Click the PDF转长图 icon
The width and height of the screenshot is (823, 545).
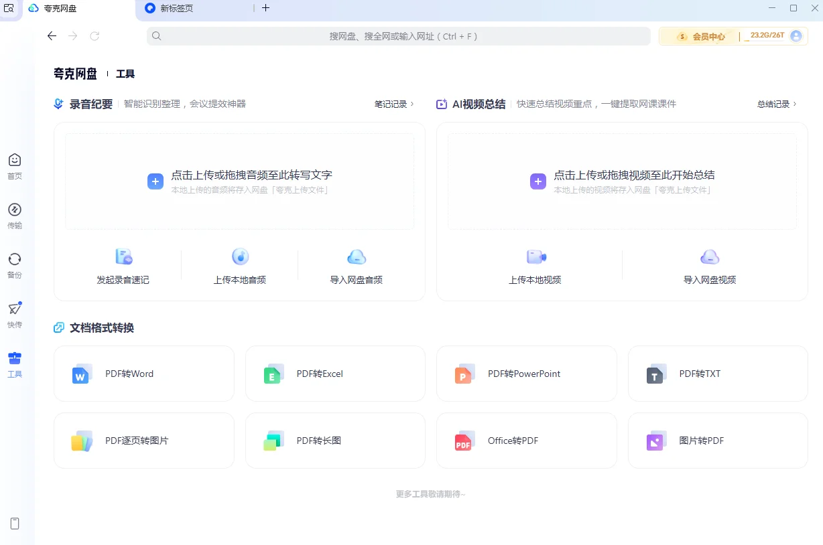coord(273,441)
